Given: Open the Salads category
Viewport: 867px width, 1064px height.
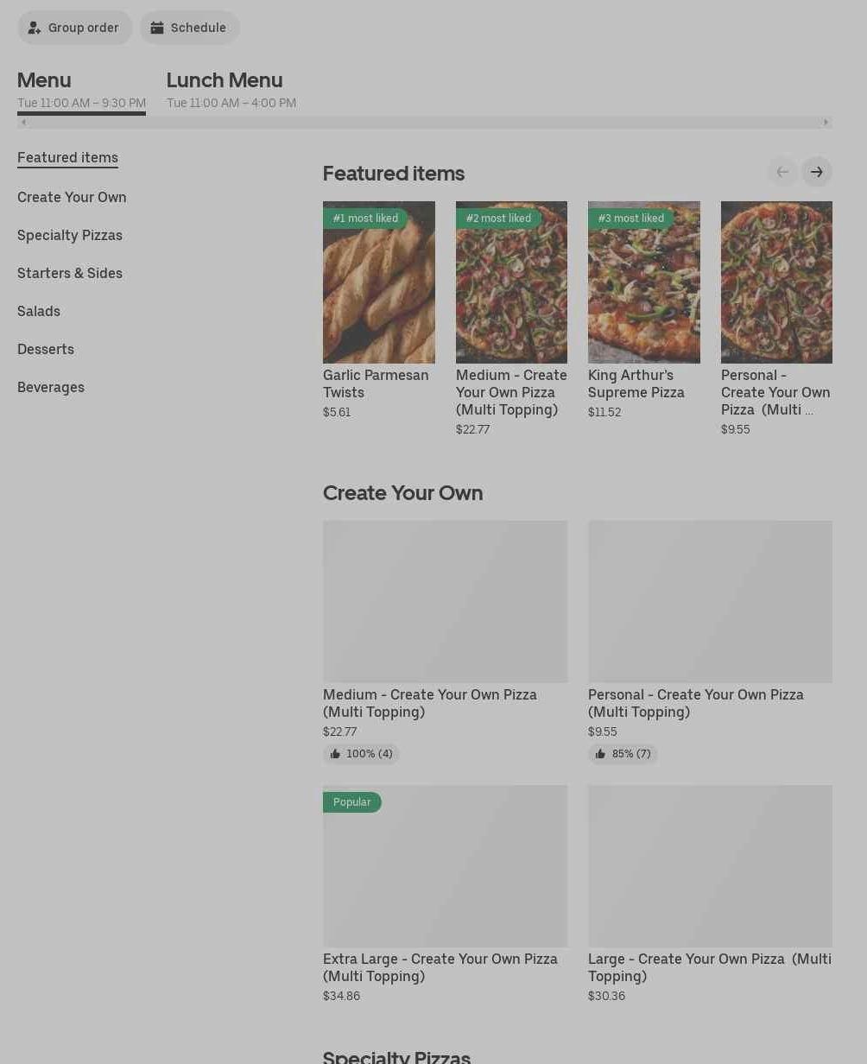Looking at the screenshot, I should tap(39, 311).
